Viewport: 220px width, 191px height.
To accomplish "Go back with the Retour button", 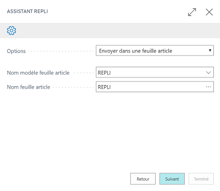I will tap(143, 179).
